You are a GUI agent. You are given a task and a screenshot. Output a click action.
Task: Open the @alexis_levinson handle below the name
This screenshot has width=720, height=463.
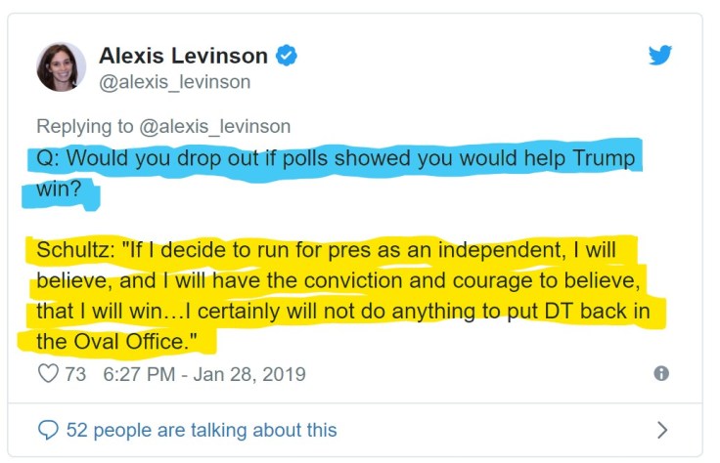coord(174,82)
